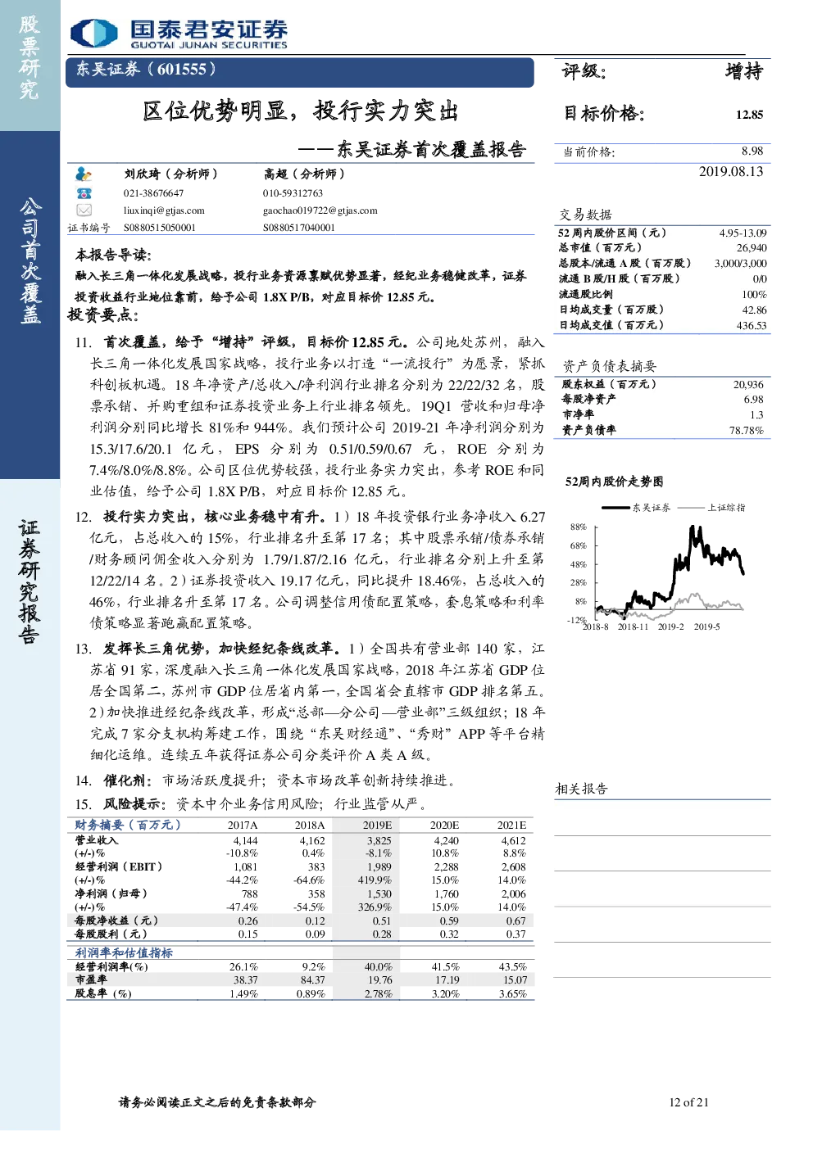This screenshot has width=813, height=1149.
Task: Click the 催化剂 item label
Action: click(x=127, y=780)
